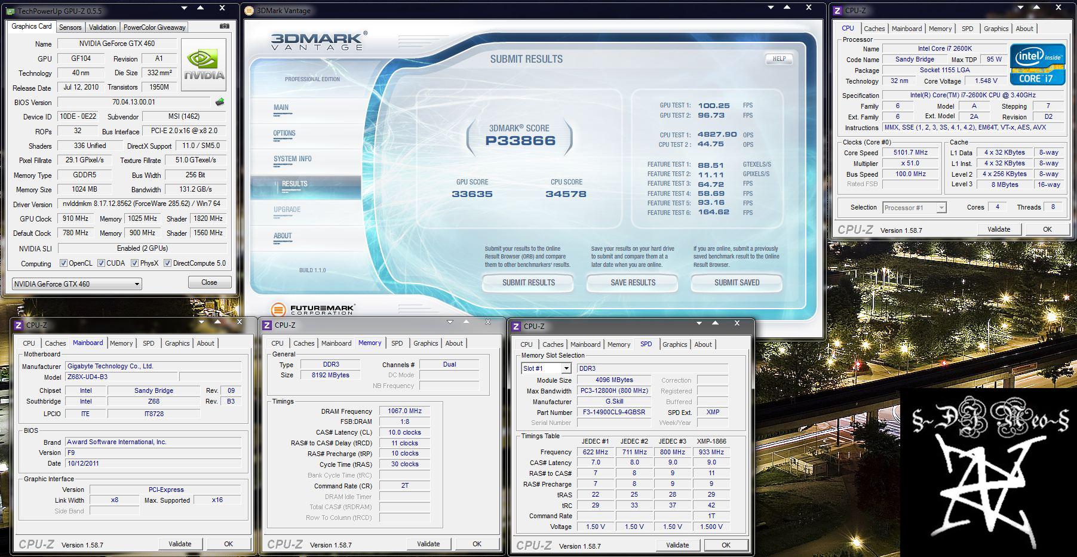Screen dimensions: 1077x557
Task: Click the Futuremark logo in 3DMark
Action: tap(312, 309)
